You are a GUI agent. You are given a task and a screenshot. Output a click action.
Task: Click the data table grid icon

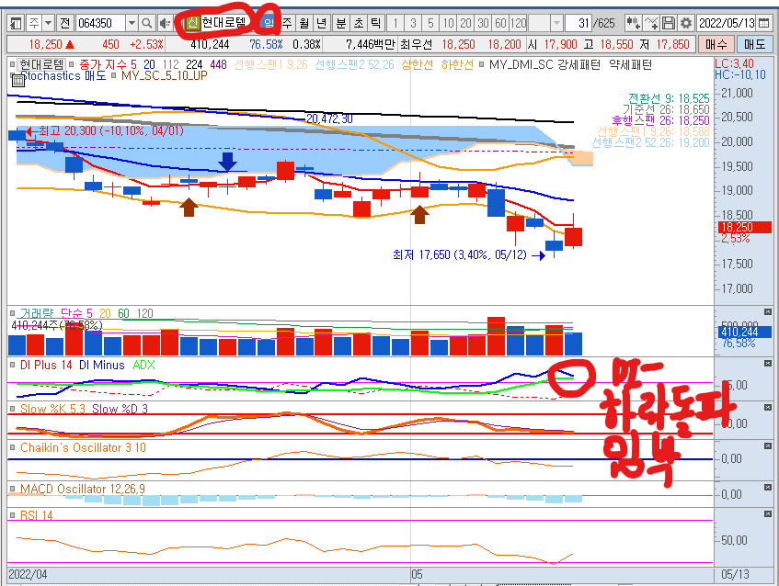coord(17,81)
